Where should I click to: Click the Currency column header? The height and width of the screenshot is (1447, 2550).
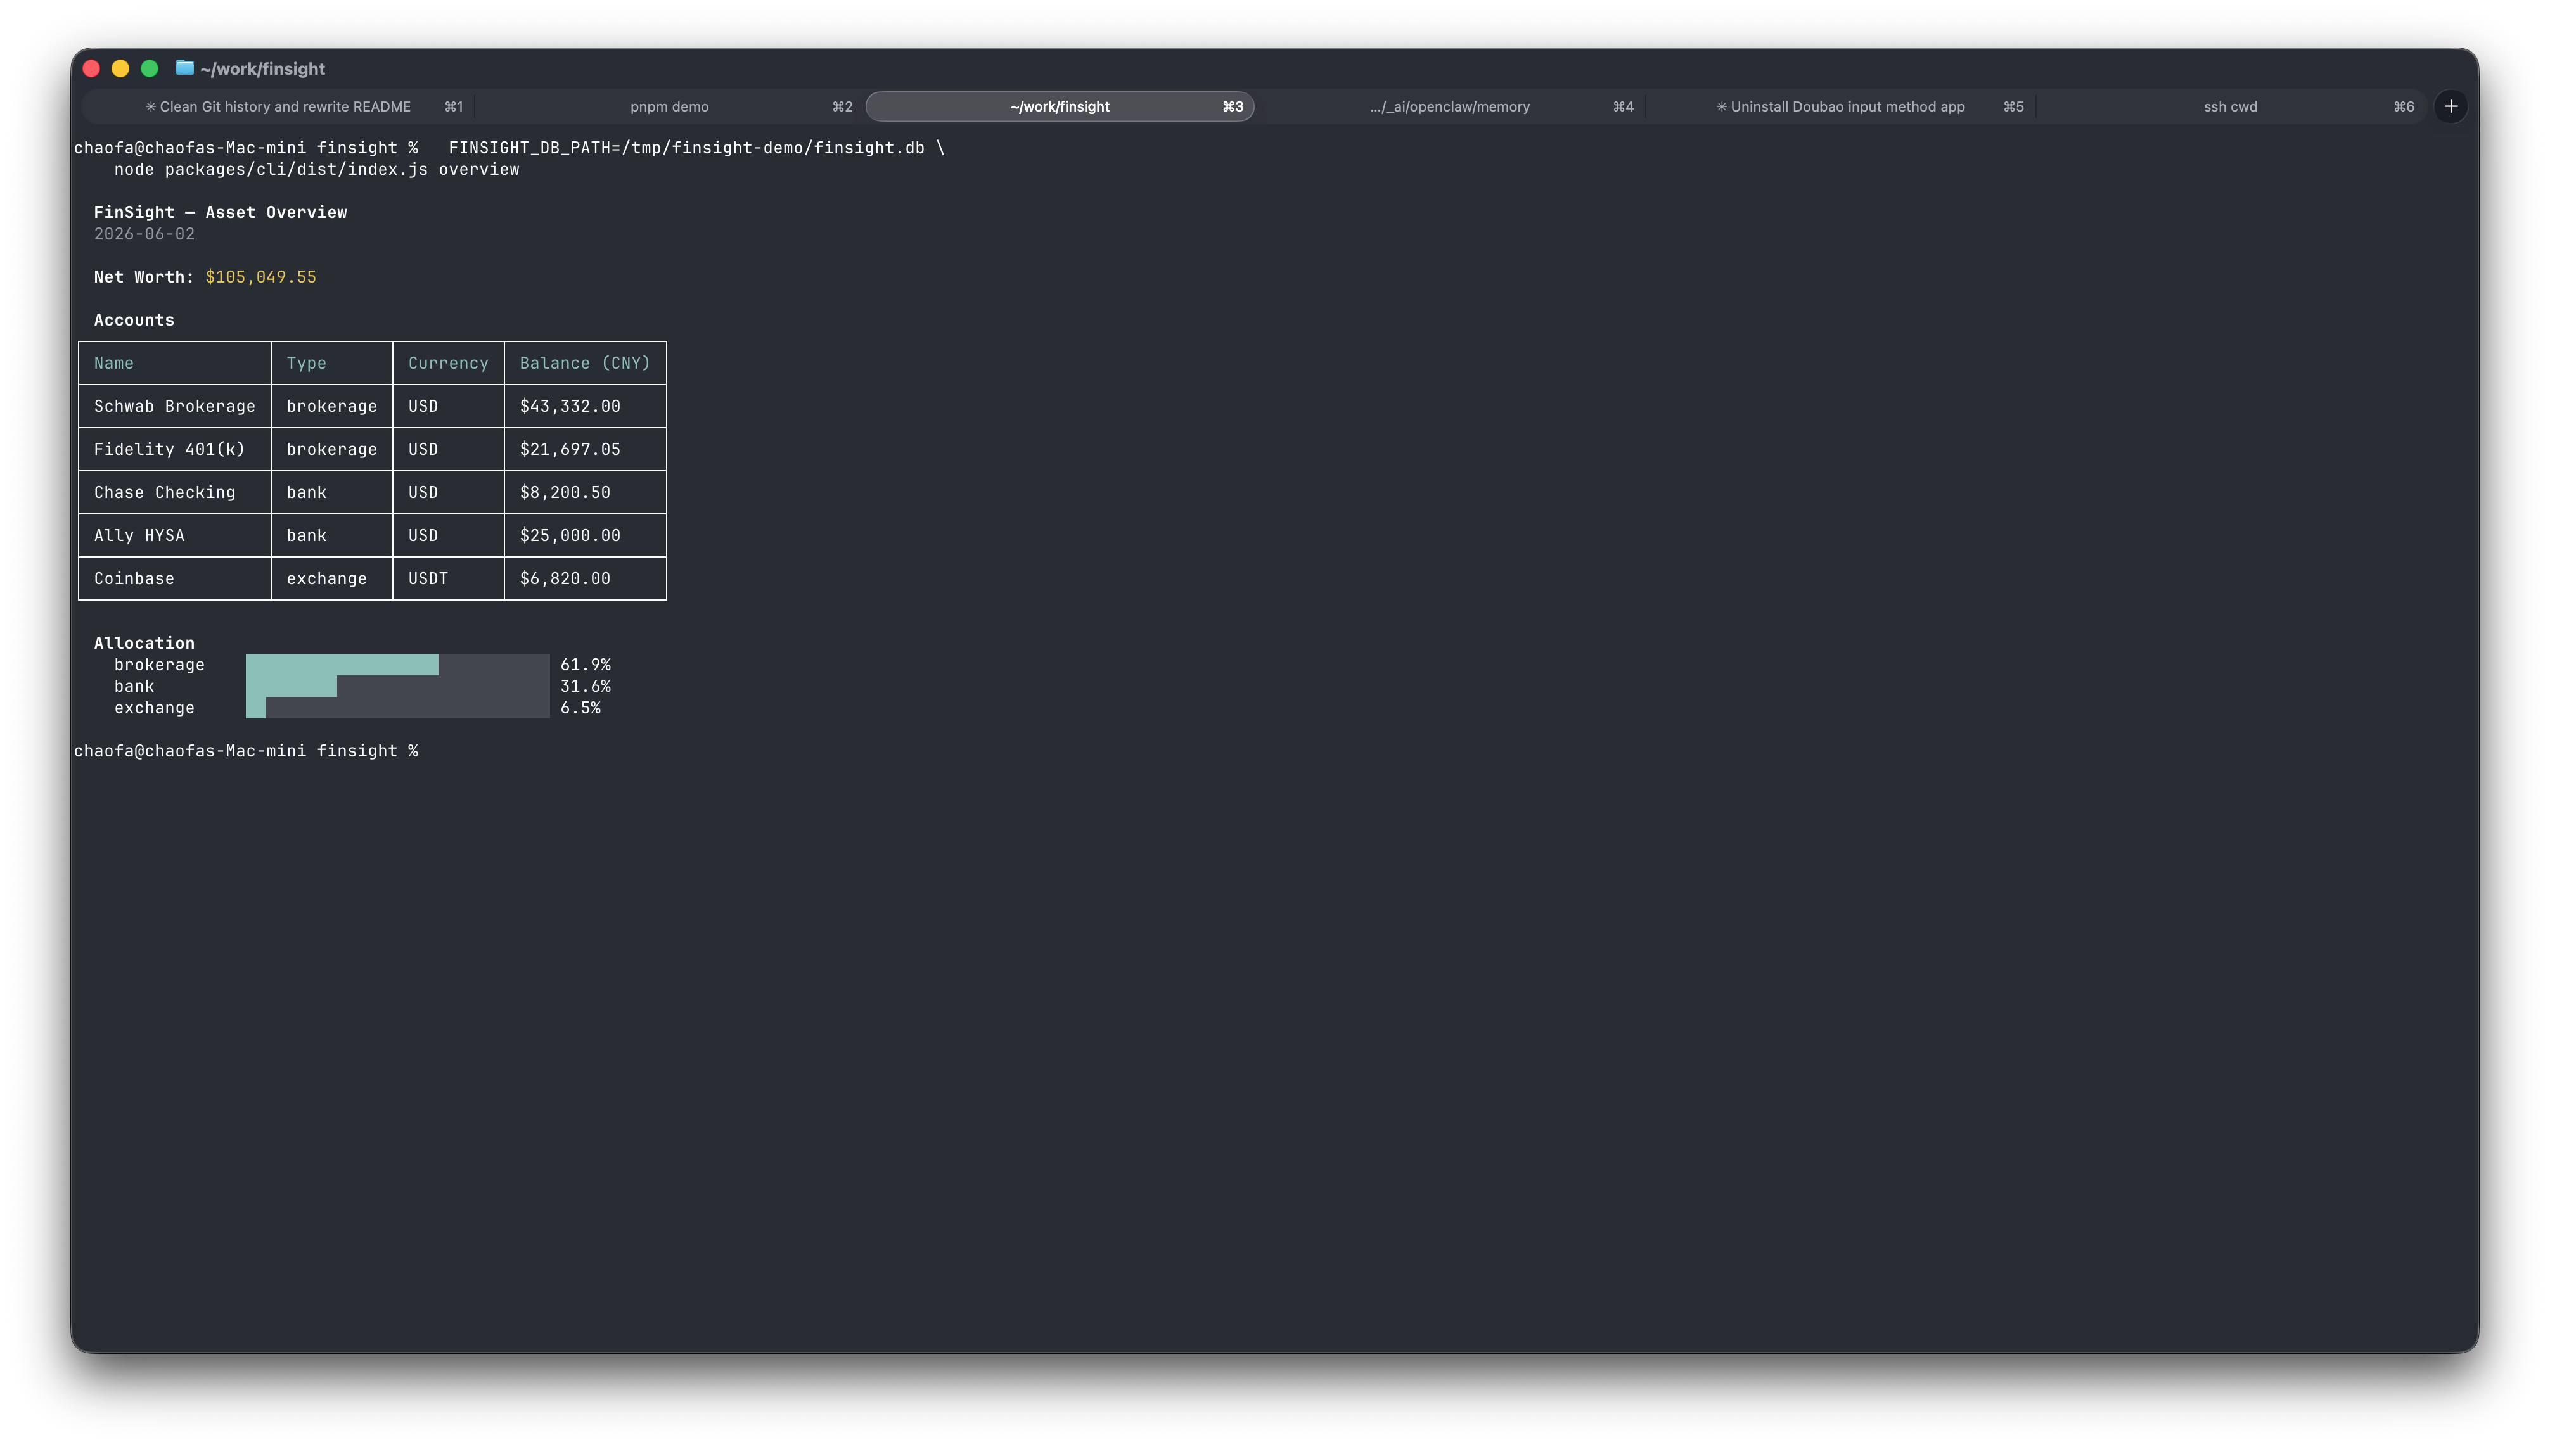pos(448,364)
